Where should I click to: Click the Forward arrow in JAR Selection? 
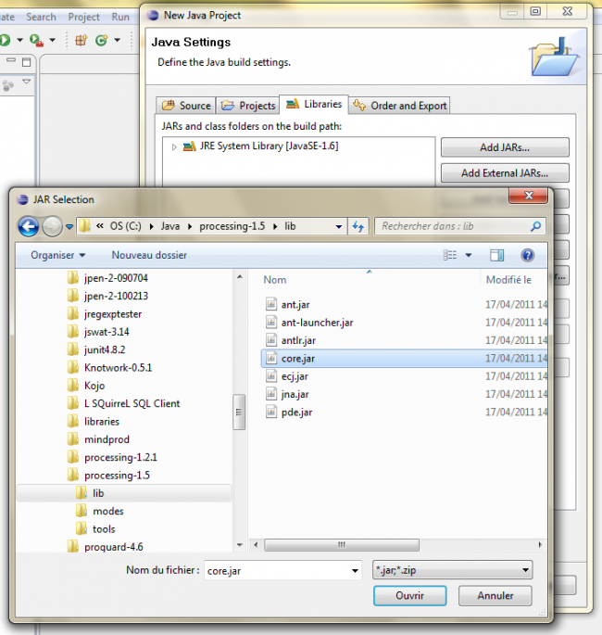52,226
